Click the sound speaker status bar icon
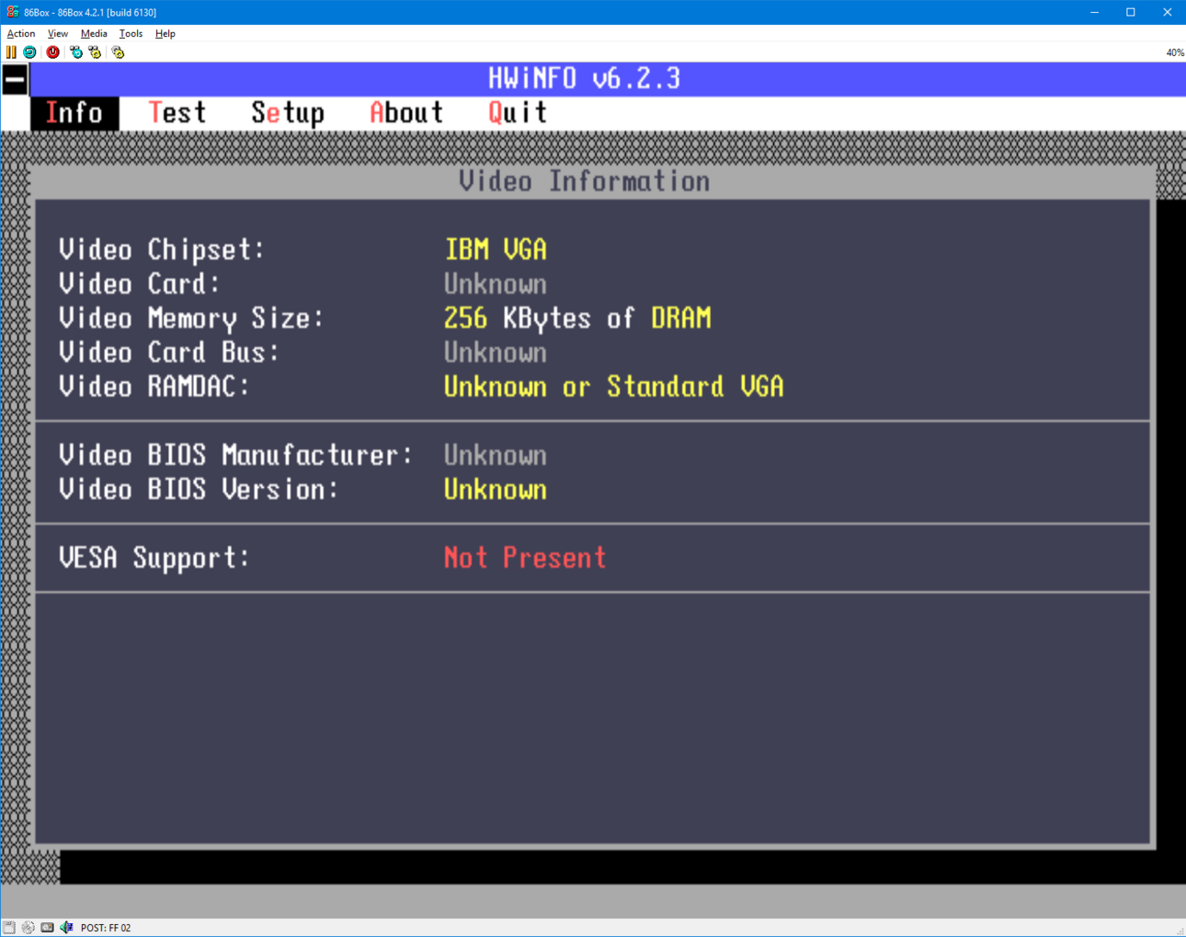Viewport: 1186px width, 937px height. coord(66,928)
